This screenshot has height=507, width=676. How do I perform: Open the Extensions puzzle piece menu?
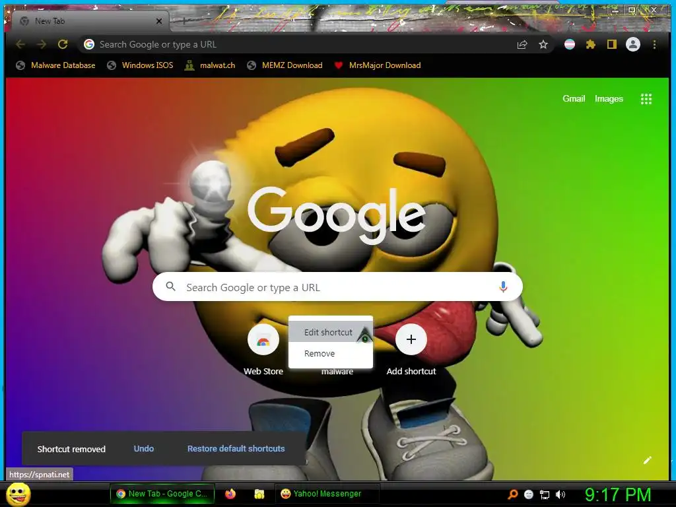click(591, 44)
